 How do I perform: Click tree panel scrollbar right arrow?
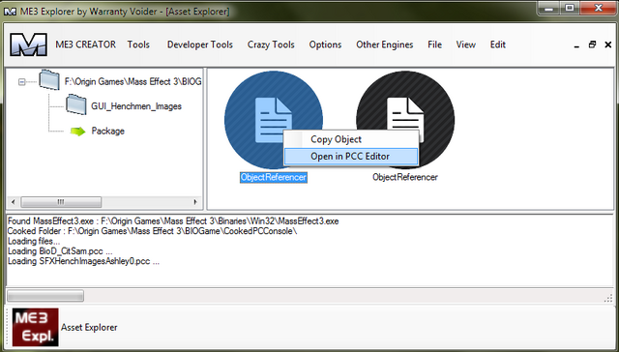[x=195, y=202]
